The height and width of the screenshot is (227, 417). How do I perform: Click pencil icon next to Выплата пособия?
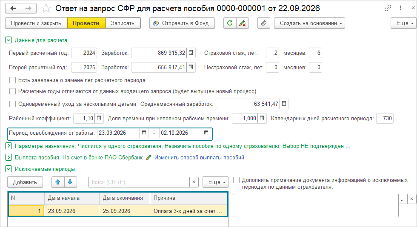pos(149,157)
